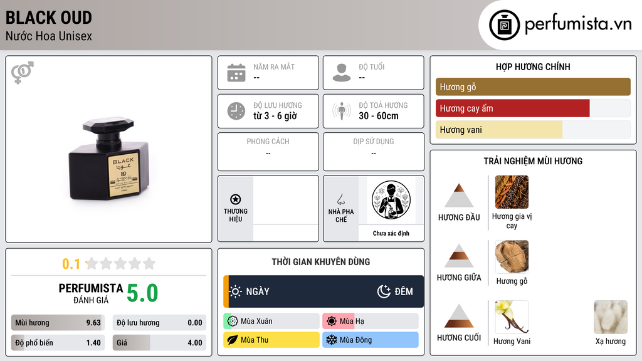Select the Mùa Thu season label
This screenshot has height=361, width=642.
[255, 340]
